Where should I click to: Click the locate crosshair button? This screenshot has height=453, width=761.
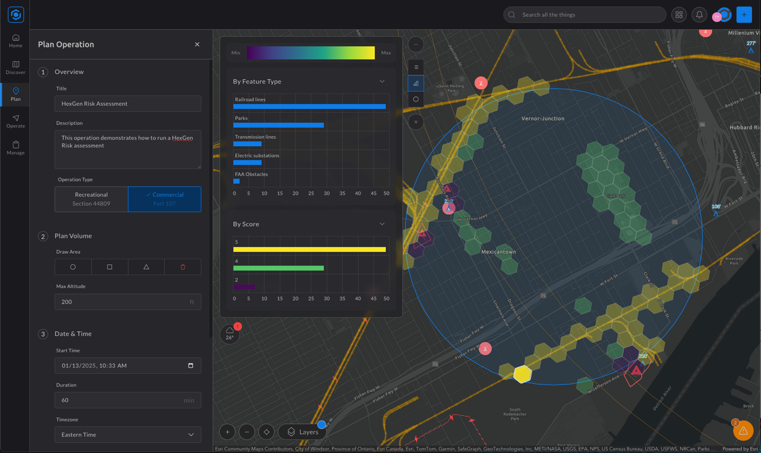tap(267, 432)
